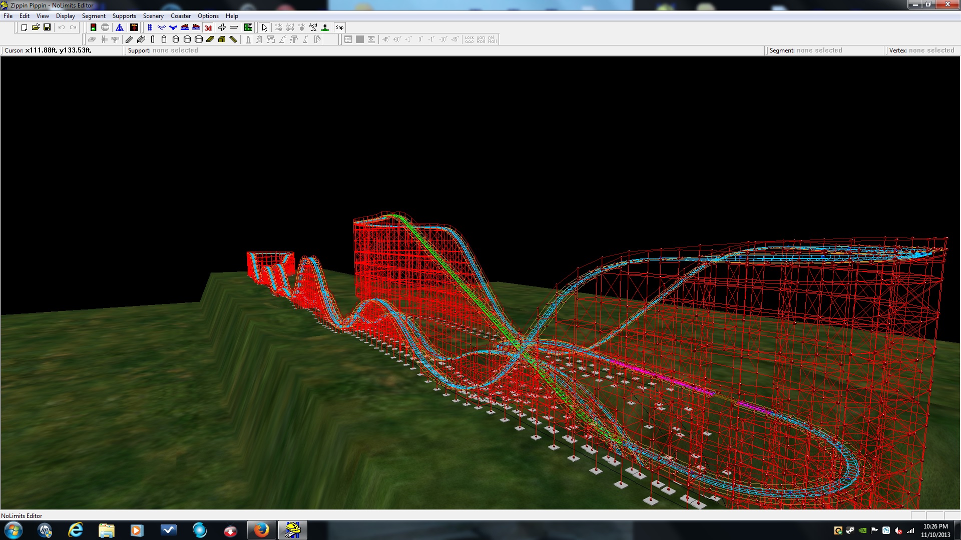Click the grayed single-post support icon
Viewport: 961px width, 540px height.
point(248,39)
